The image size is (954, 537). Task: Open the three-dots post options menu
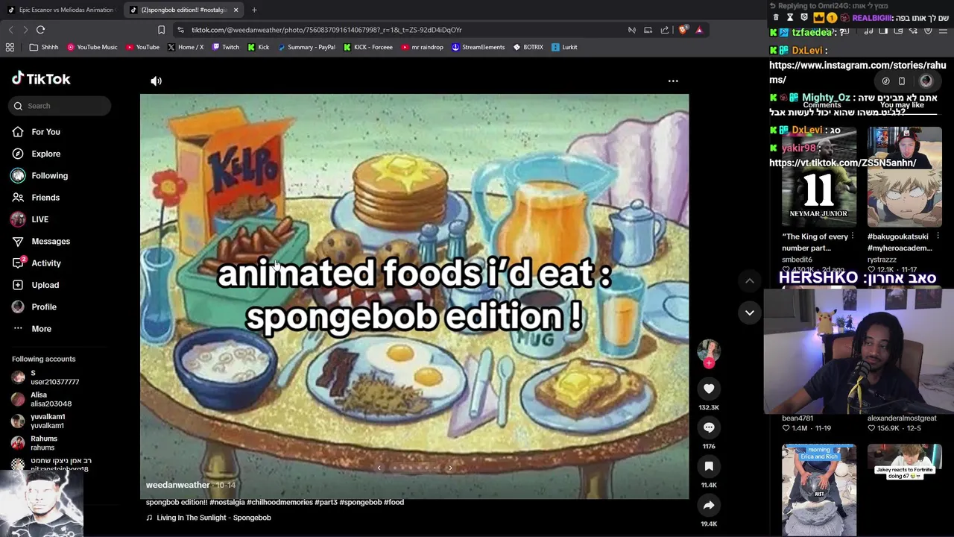673,81
